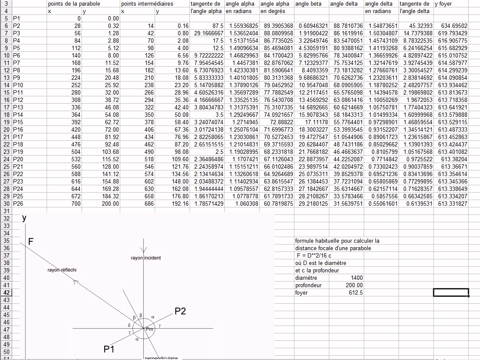Select the angle beta value 17.11178

(311, 122)
